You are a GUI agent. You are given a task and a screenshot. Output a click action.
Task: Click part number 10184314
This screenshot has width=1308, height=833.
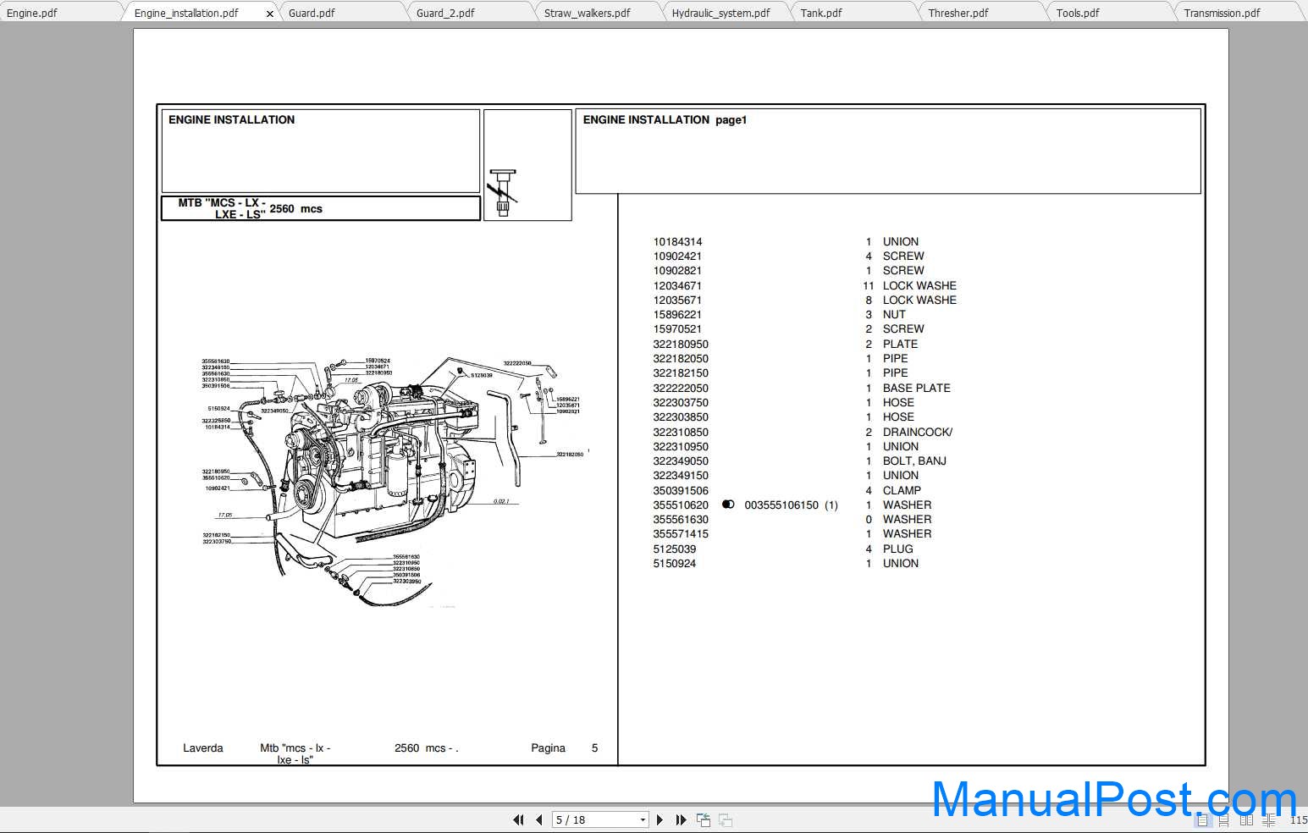pyautogui.click(x=677, y=241)
